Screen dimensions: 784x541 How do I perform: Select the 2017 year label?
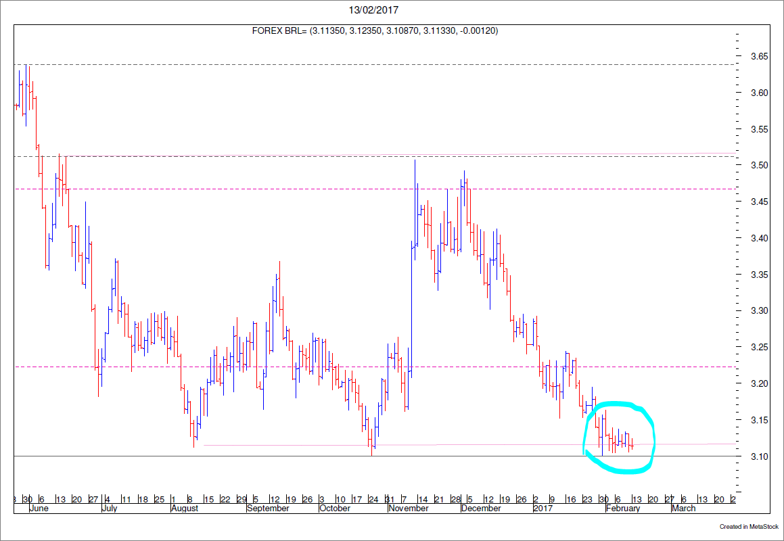pyautogui.click(x=542, y=509)
